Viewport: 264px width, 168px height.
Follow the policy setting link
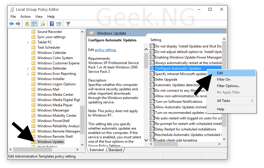pyautogui.click(x=105, y=50)
